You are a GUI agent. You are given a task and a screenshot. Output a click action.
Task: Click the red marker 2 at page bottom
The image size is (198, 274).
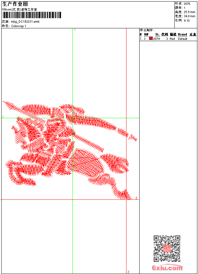(x=128, y=272)
